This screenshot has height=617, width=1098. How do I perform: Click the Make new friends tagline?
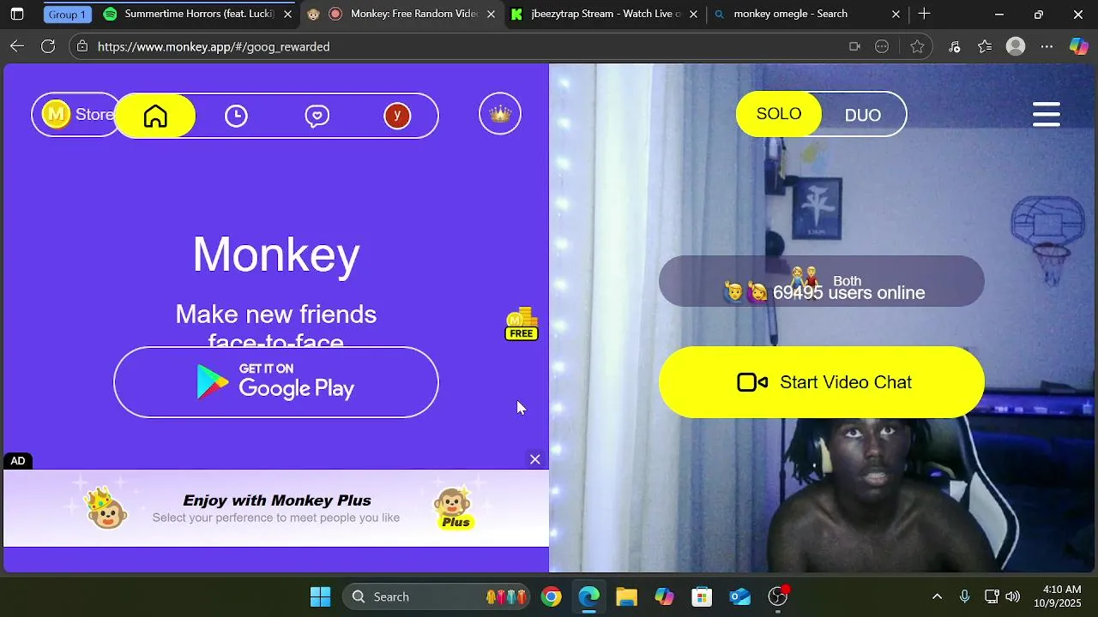point(276,326)
